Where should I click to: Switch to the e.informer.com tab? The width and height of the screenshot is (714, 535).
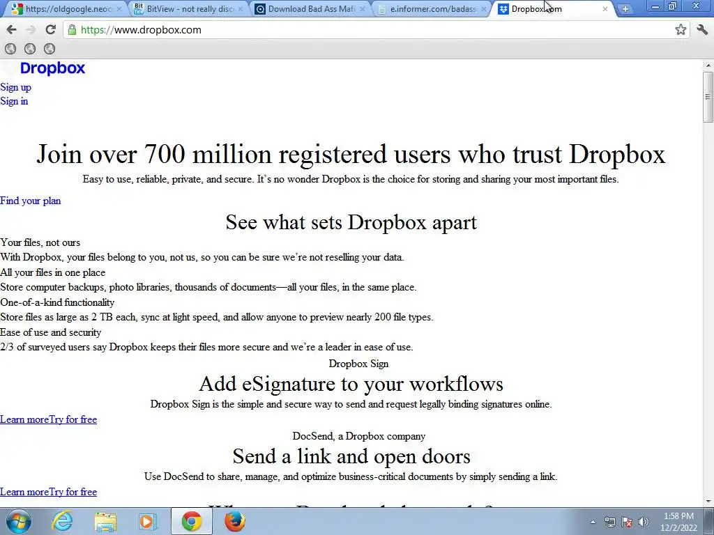tap(432, 8)
